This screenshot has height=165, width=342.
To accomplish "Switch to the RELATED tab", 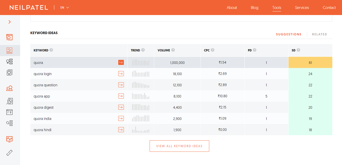I will [320, 34].
